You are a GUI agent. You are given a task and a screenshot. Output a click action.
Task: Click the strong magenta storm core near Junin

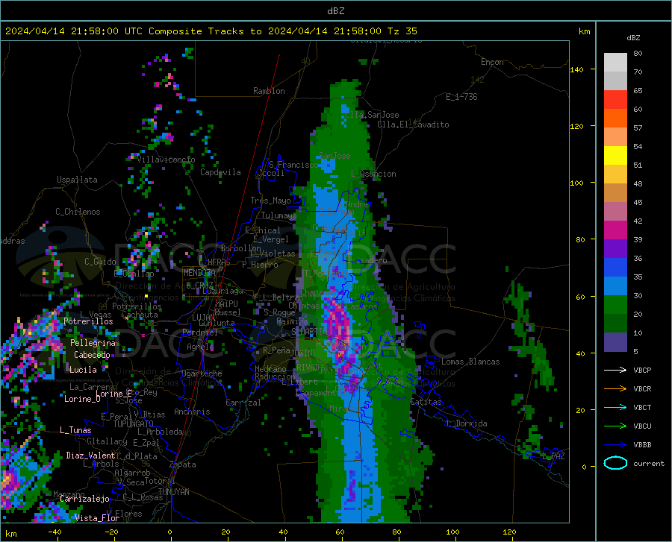click(338, 325)
